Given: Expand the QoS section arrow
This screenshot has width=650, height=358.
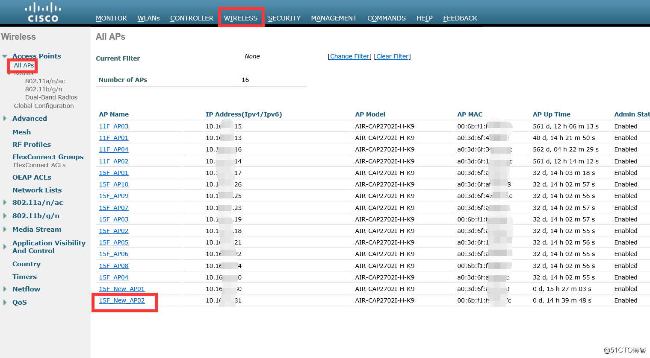Looking at the screenshot, I should [x=5, y=303].
